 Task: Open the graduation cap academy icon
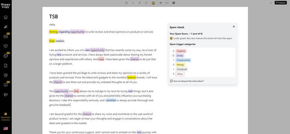click(x=6, y=94)
